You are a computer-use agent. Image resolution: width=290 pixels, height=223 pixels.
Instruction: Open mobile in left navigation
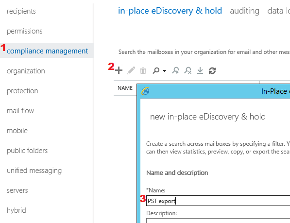pos(17,131)
